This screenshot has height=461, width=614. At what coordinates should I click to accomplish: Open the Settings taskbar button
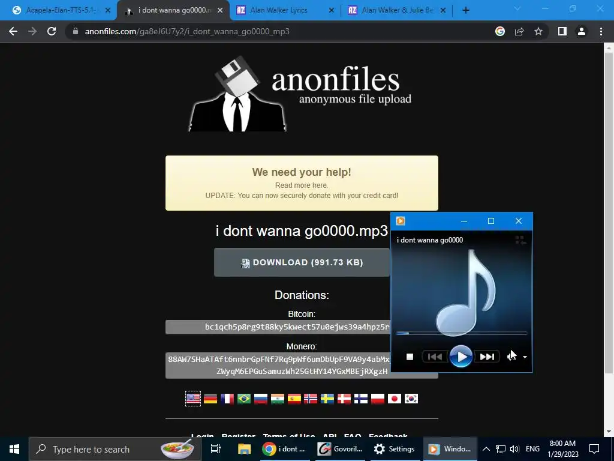click(x=395, y=449)
